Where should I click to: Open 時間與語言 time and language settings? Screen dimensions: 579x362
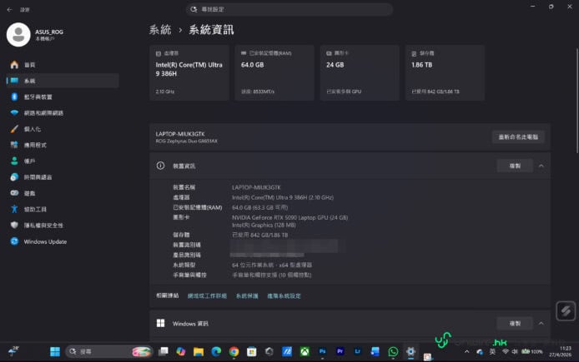click(63, 177)
